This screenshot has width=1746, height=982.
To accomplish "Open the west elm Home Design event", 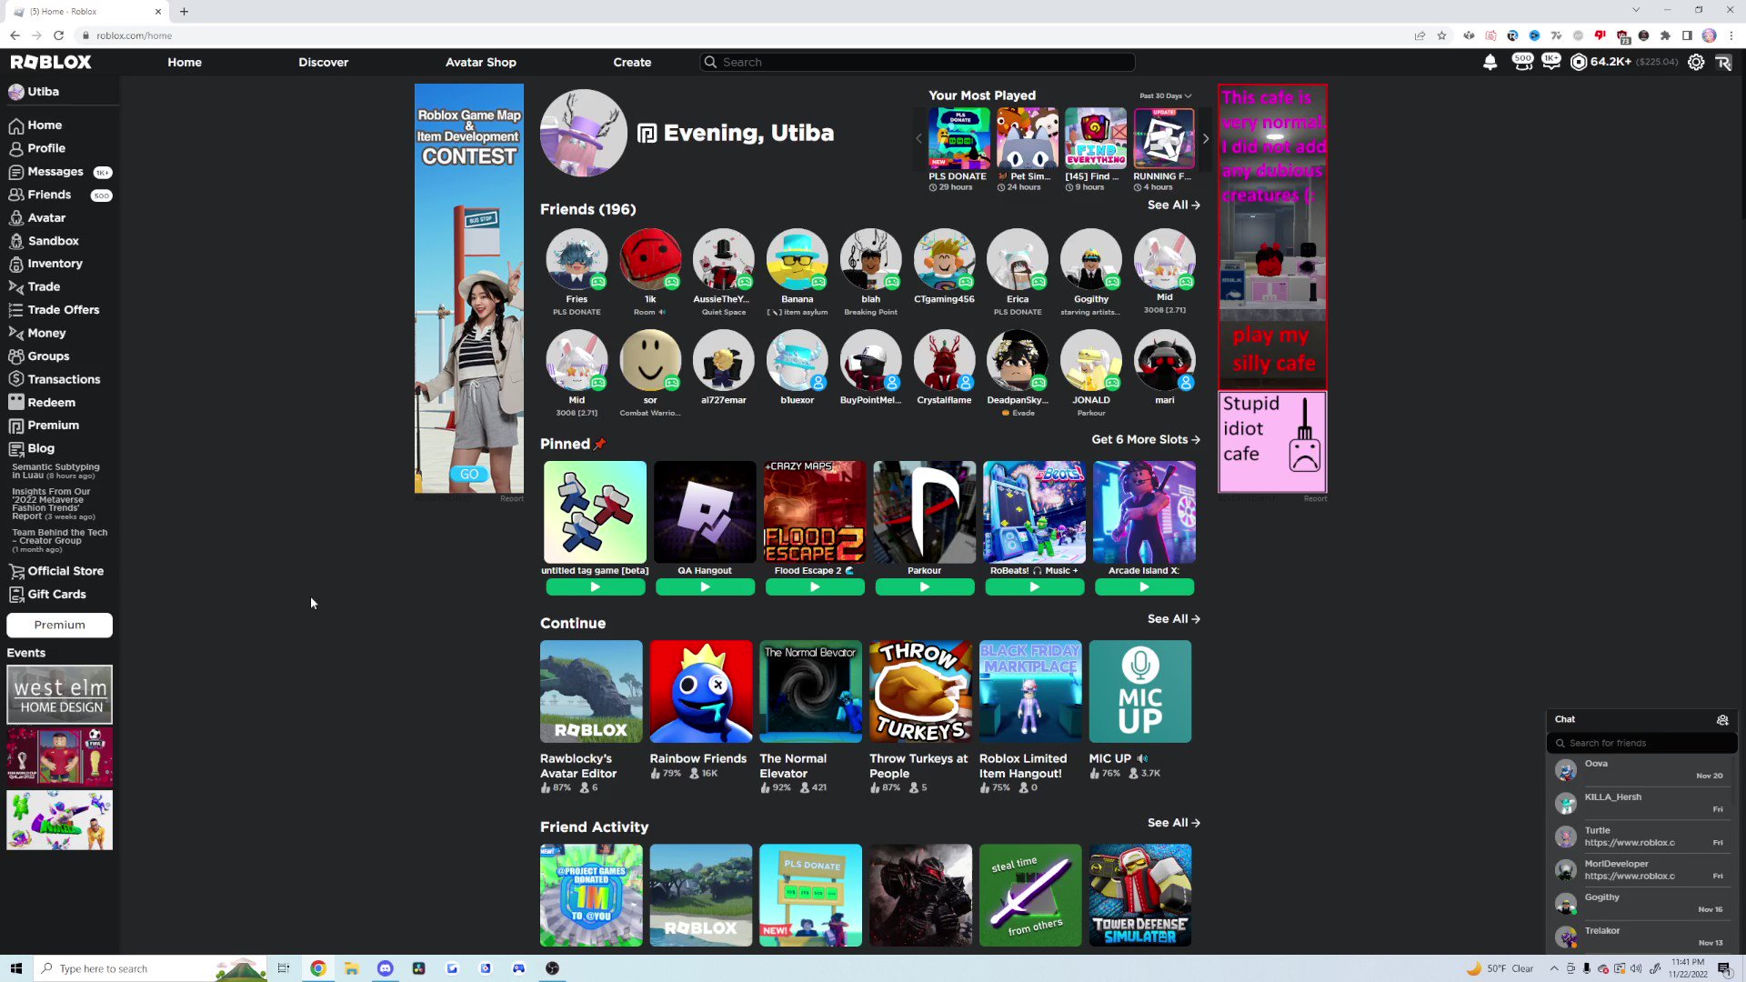I will coord(60,695).
